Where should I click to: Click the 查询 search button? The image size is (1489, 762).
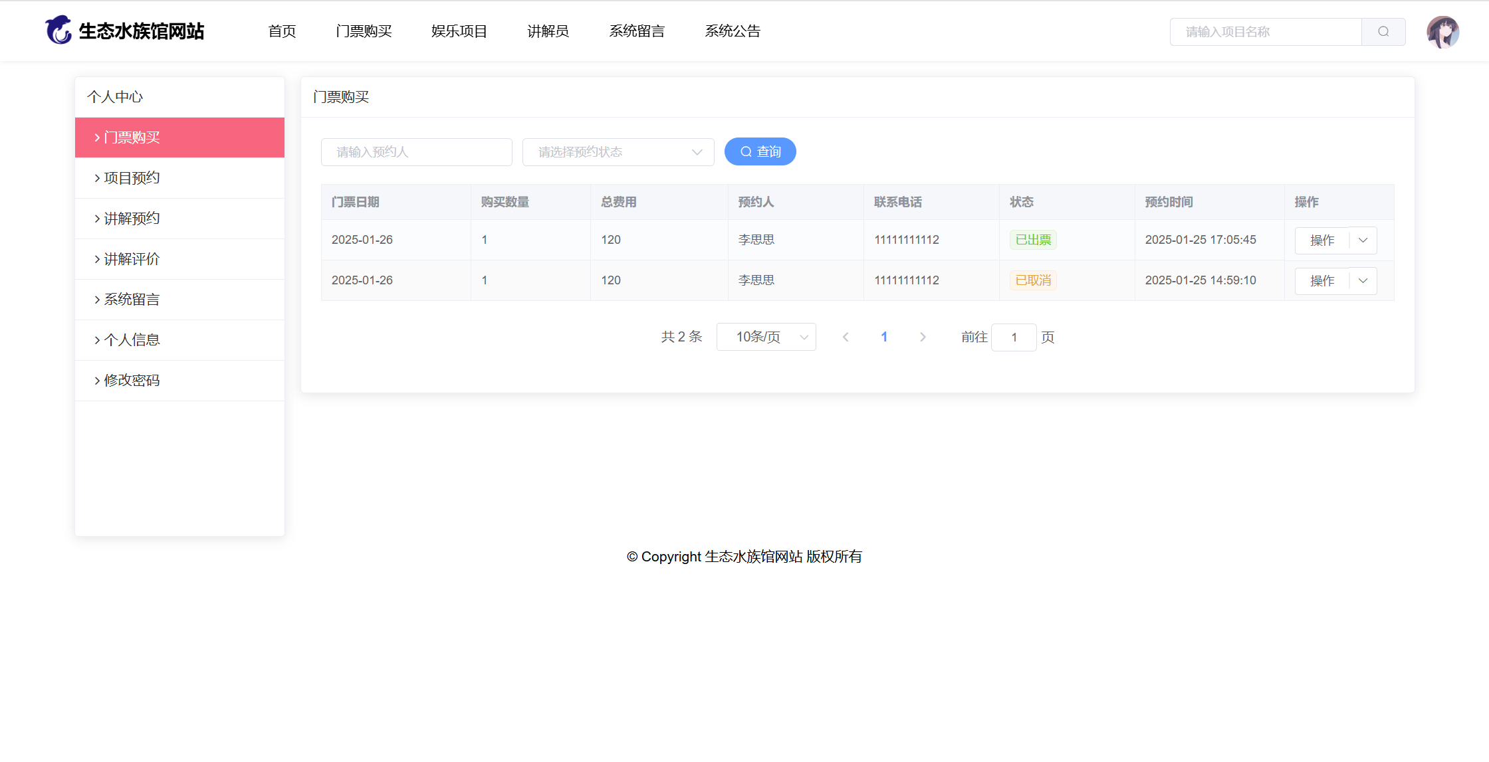tap(760, 152)
